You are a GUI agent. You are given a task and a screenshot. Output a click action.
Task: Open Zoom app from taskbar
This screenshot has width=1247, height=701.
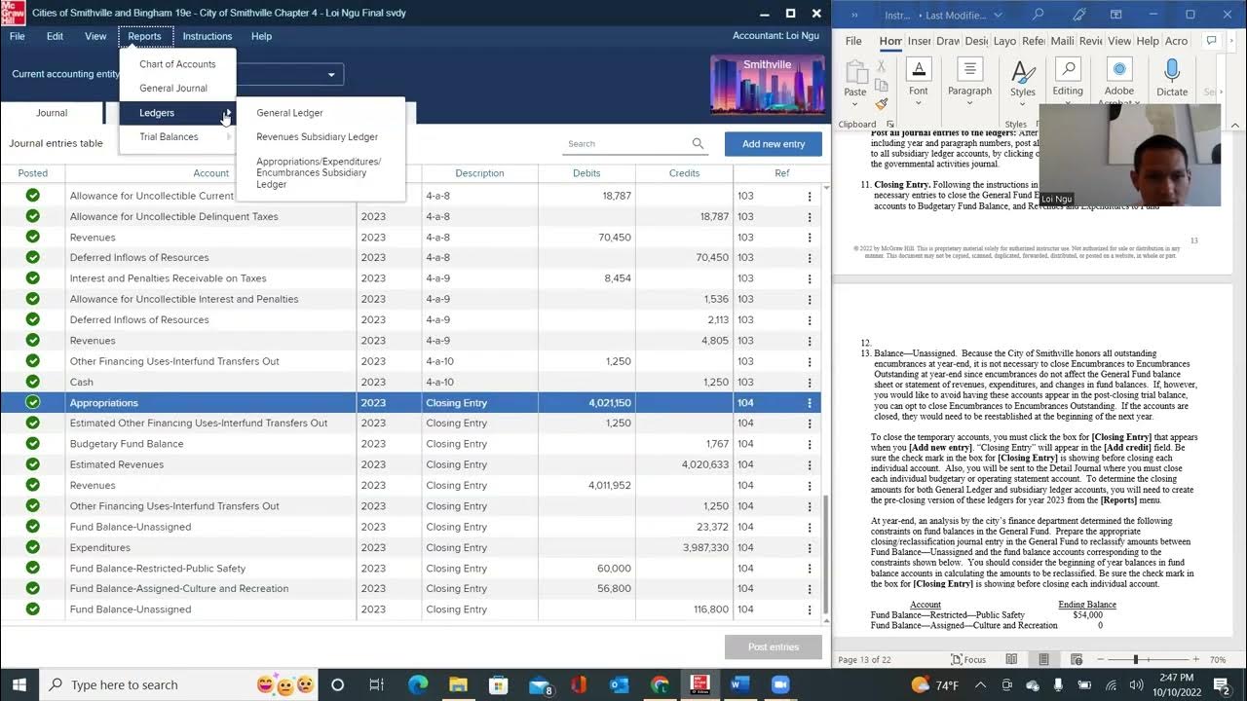click(780, 684)
